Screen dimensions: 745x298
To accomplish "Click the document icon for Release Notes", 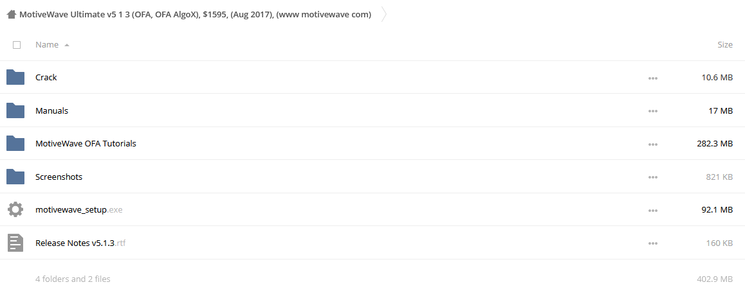I will coord(15,243).
